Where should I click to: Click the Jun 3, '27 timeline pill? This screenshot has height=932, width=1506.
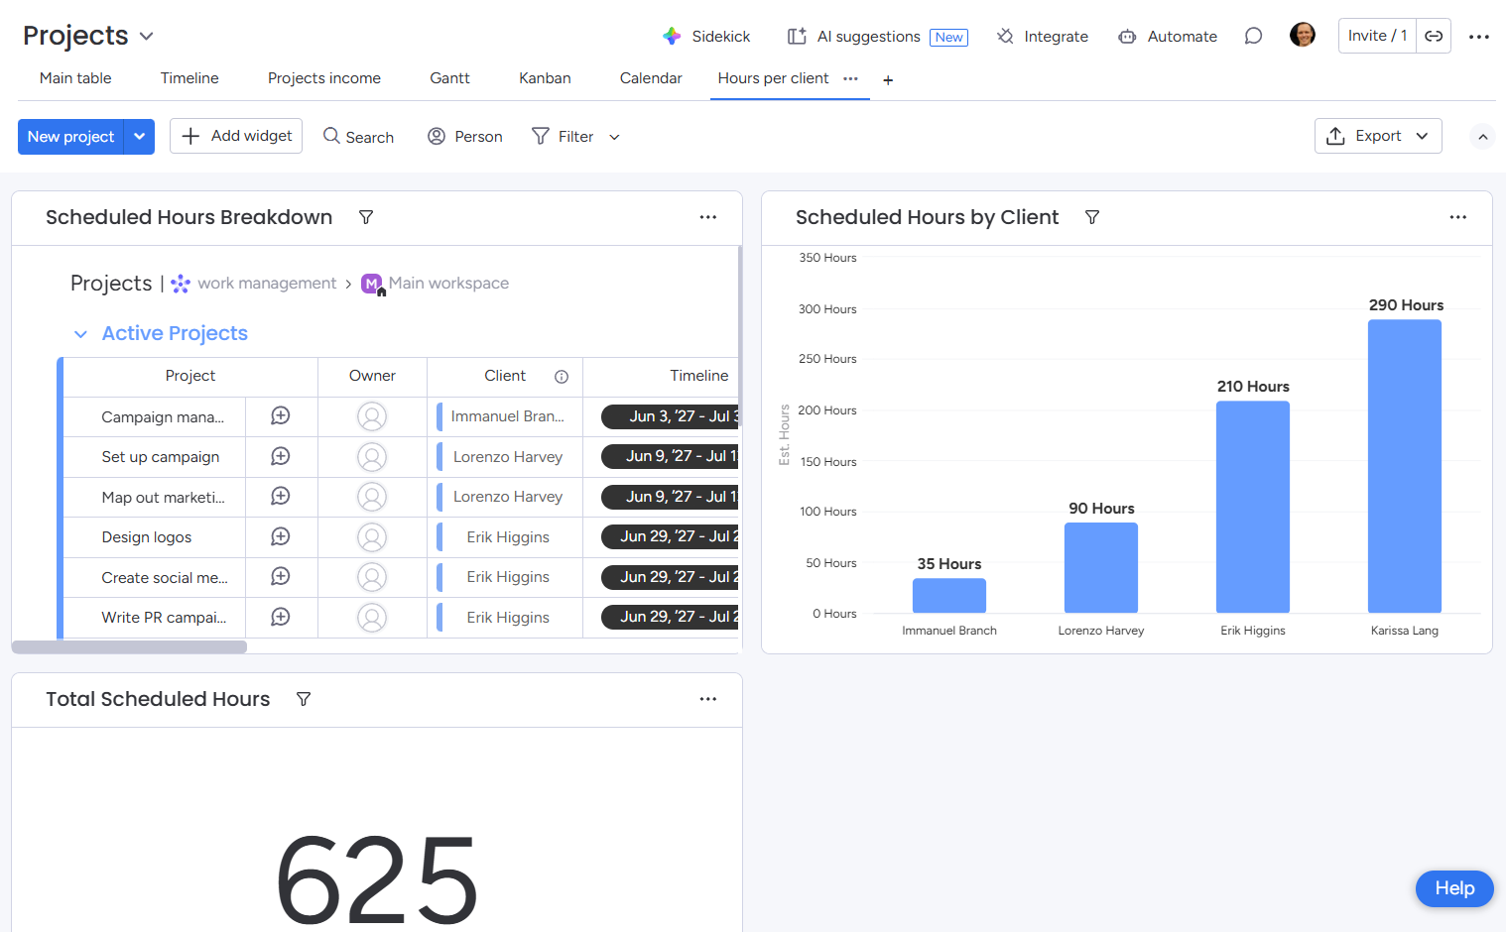(x=671, y=416)
